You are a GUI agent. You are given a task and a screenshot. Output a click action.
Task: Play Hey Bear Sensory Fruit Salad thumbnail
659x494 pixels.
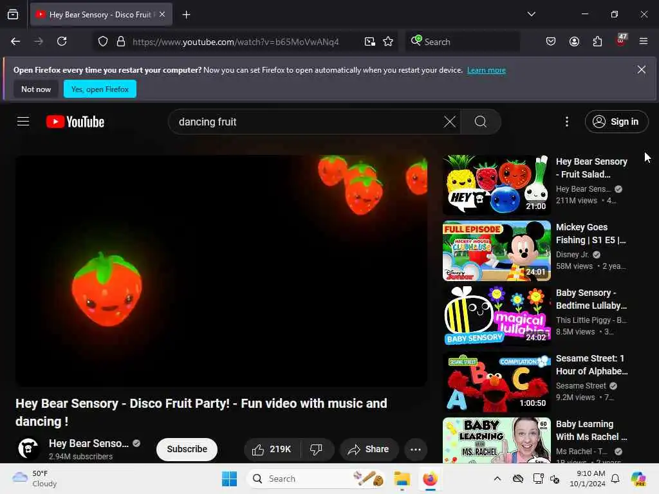coord(496,185)
